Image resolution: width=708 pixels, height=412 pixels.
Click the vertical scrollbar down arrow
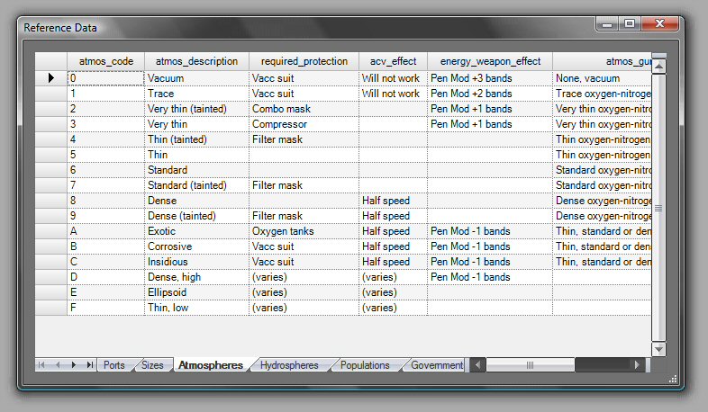tap(658, 349)
